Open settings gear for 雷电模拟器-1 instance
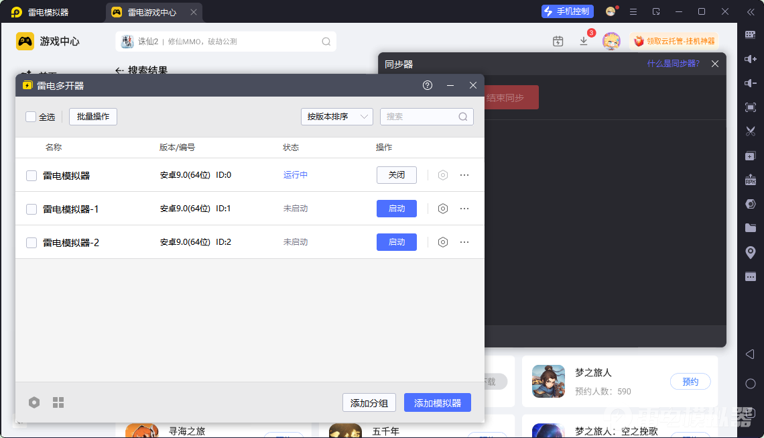The height and width of the screenshot is (438, 764). (x=442, y=209)
